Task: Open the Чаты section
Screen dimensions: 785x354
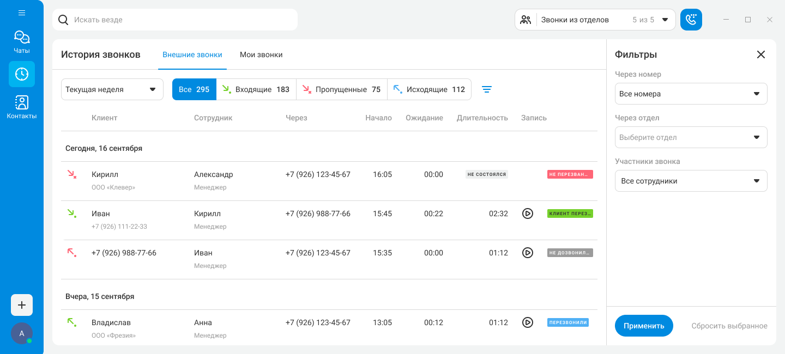Action: tap(22, 42)
